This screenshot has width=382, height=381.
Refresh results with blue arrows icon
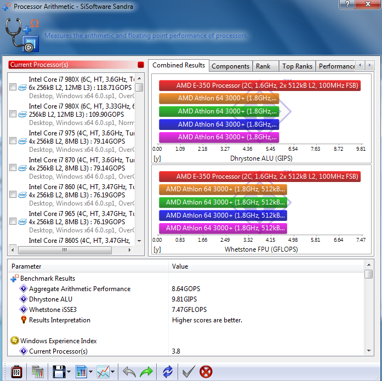click(x=167, y=372)
